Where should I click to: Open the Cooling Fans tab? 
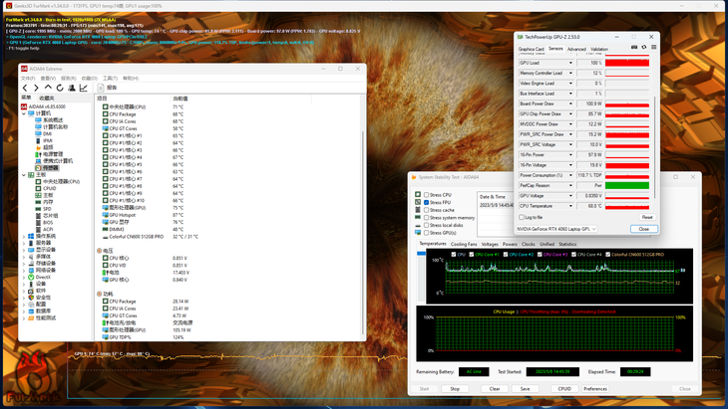464,244
